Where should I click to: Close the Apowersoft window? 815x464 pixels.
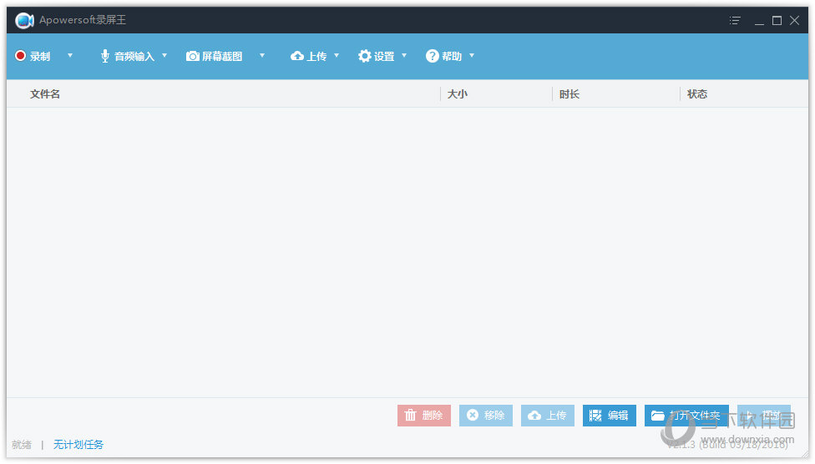click(795, 20)
